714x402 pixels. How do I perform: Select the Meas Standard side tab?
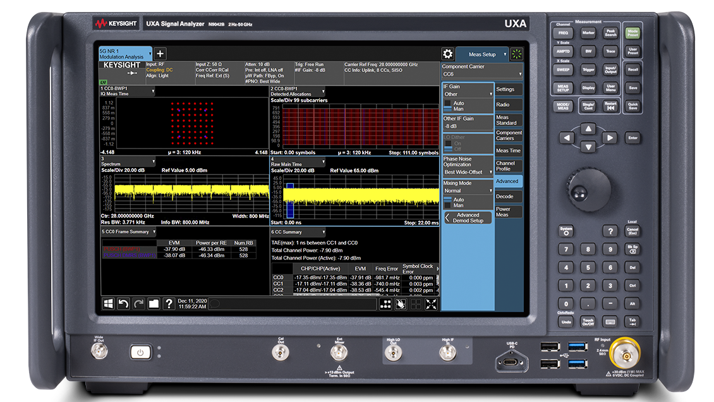point(509,120)
